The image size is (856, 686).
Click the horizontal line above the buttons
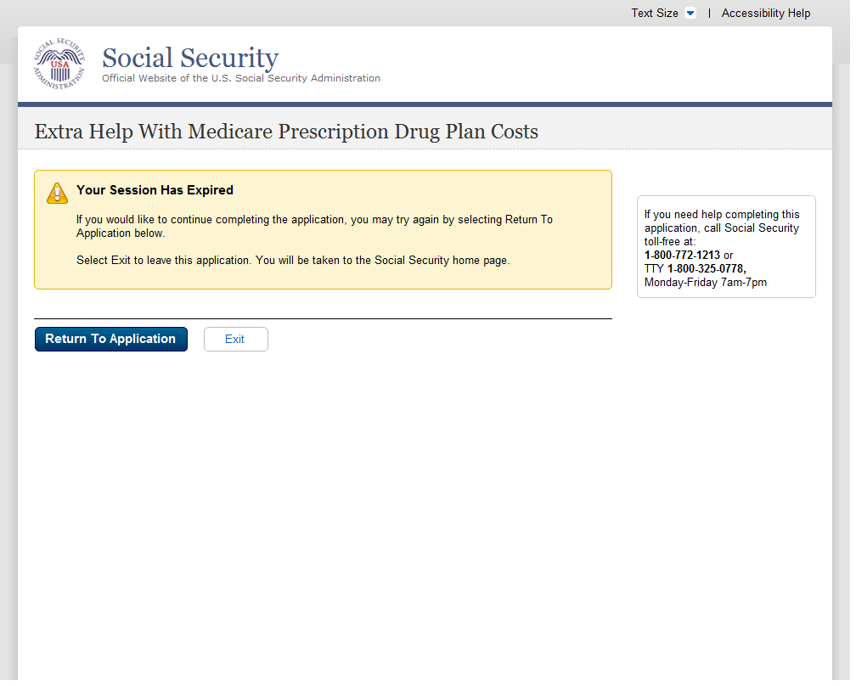(323, 319)
